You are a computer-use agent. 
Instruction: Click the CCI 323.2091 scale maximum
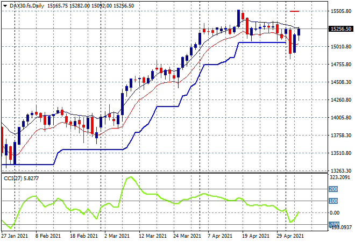point(340,177)
